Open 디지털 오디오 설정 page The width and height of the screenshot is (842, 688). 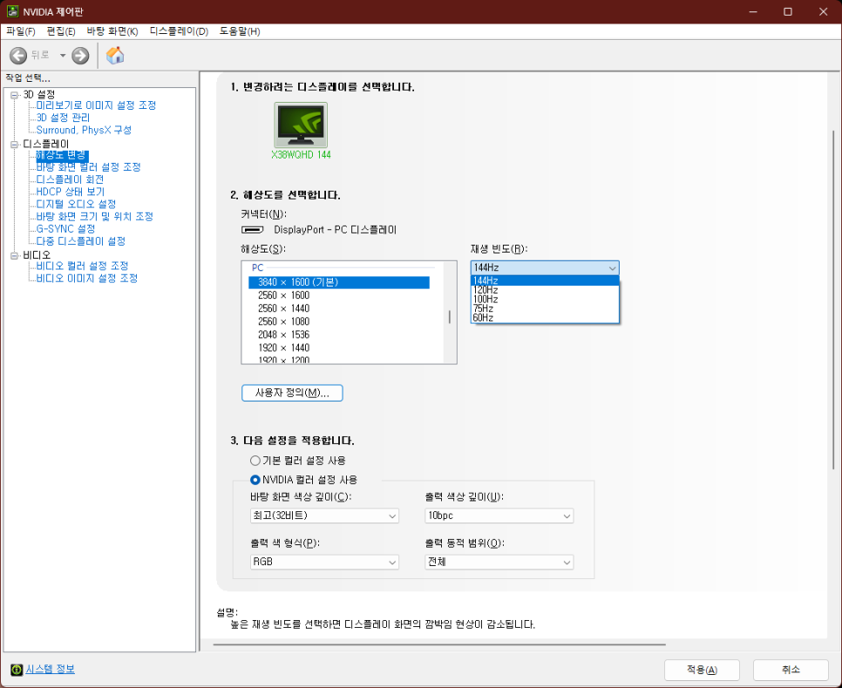[76, 204]
